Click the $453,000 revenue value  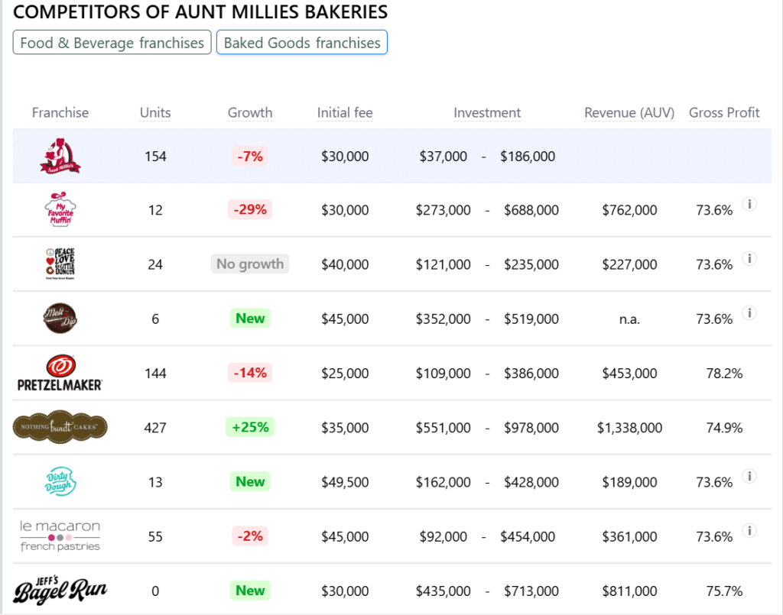click(630, 374)
